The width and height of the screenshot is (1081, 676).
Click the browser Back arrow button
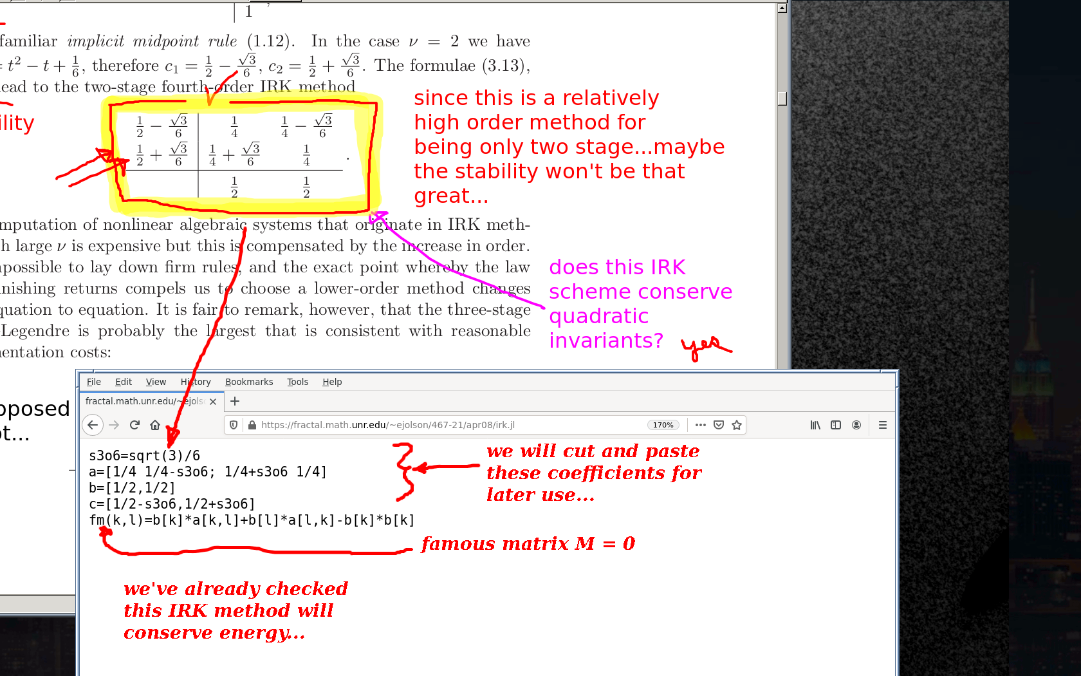tap(93, 425)
